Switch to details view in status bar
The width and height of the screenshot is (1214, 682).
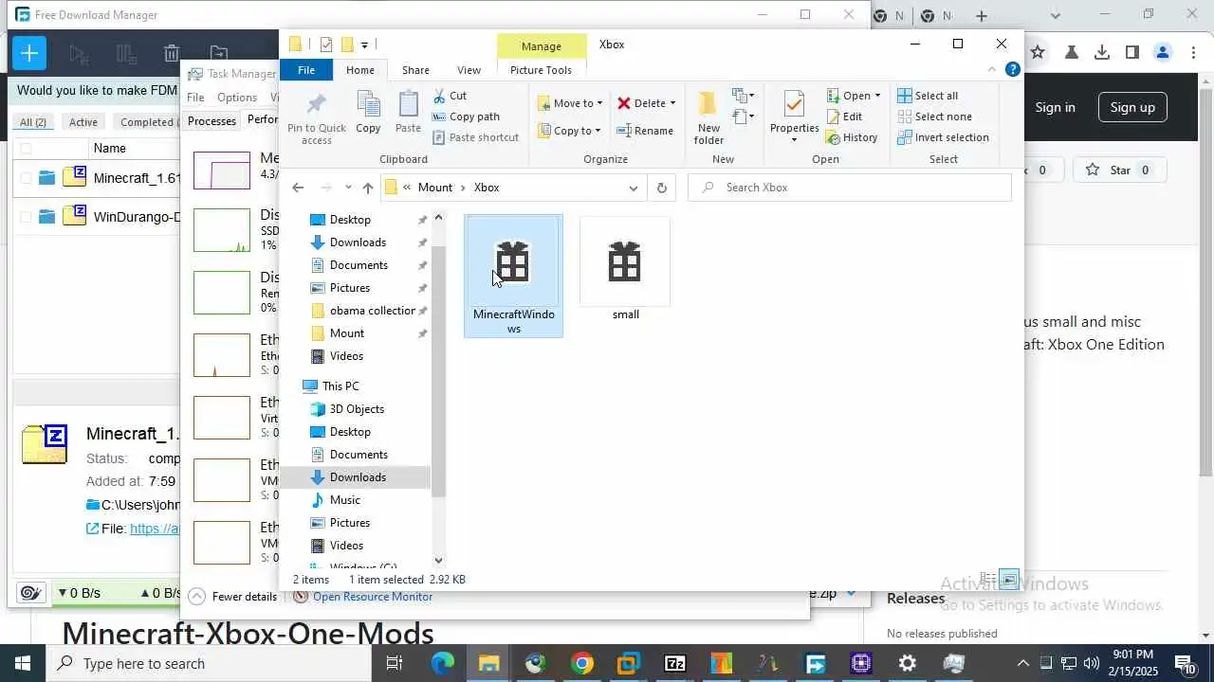[988, 579]
